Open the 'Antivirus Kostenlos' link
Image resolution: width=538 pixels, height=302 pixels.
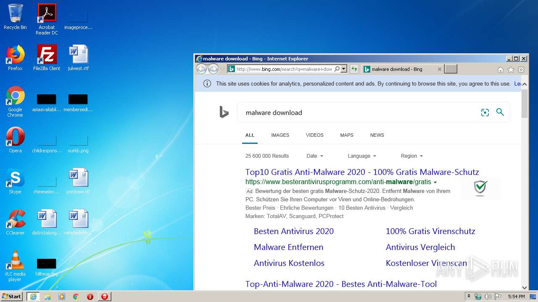[x=289, y=263]
